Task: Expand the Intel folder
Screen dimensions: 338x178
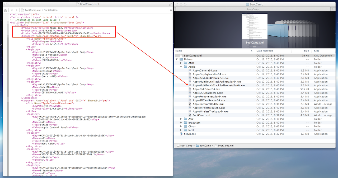Action: tap(181, 130)
